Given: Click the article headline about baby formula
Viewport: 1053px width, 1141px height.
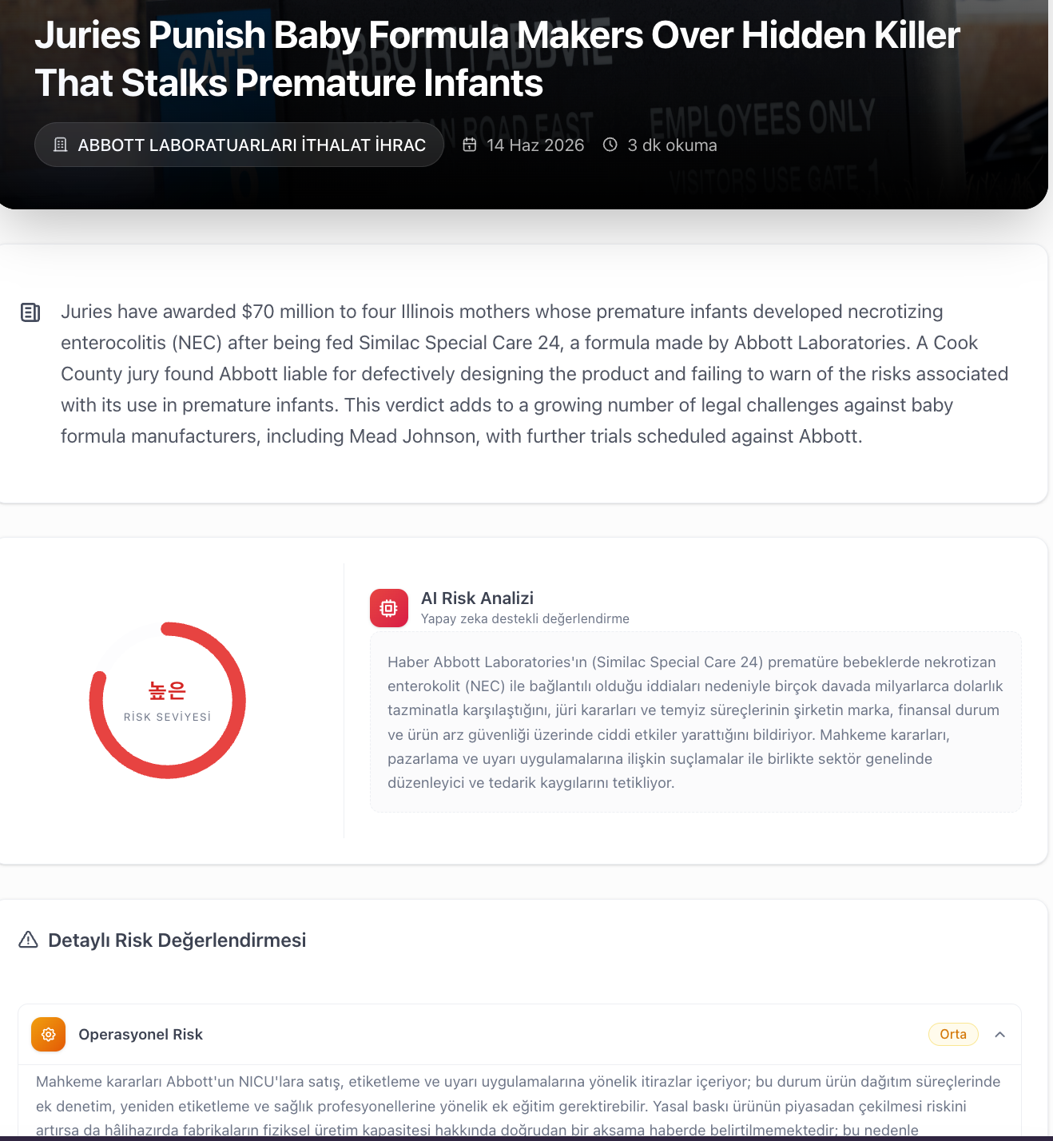Looking at the screenshot, I should 497,59.
